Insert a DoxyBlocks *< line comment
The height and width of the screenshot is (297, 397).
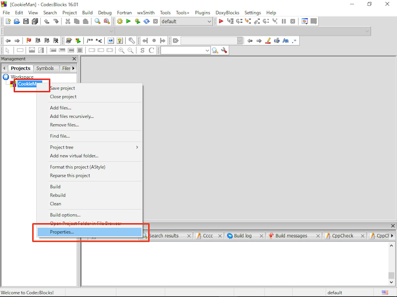(x=99, y=41)
